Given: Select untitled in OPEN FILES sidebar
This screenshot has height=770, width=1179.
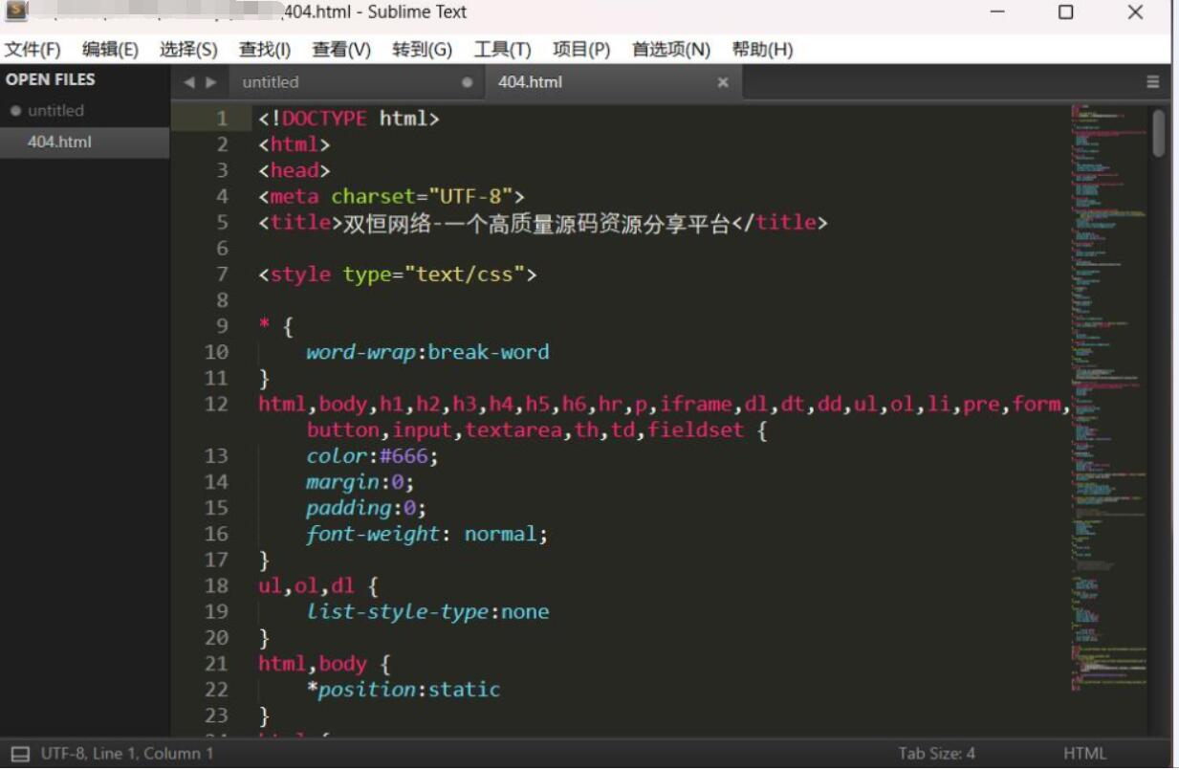Looking at the screenshot, I should click(x=84, y=111).
